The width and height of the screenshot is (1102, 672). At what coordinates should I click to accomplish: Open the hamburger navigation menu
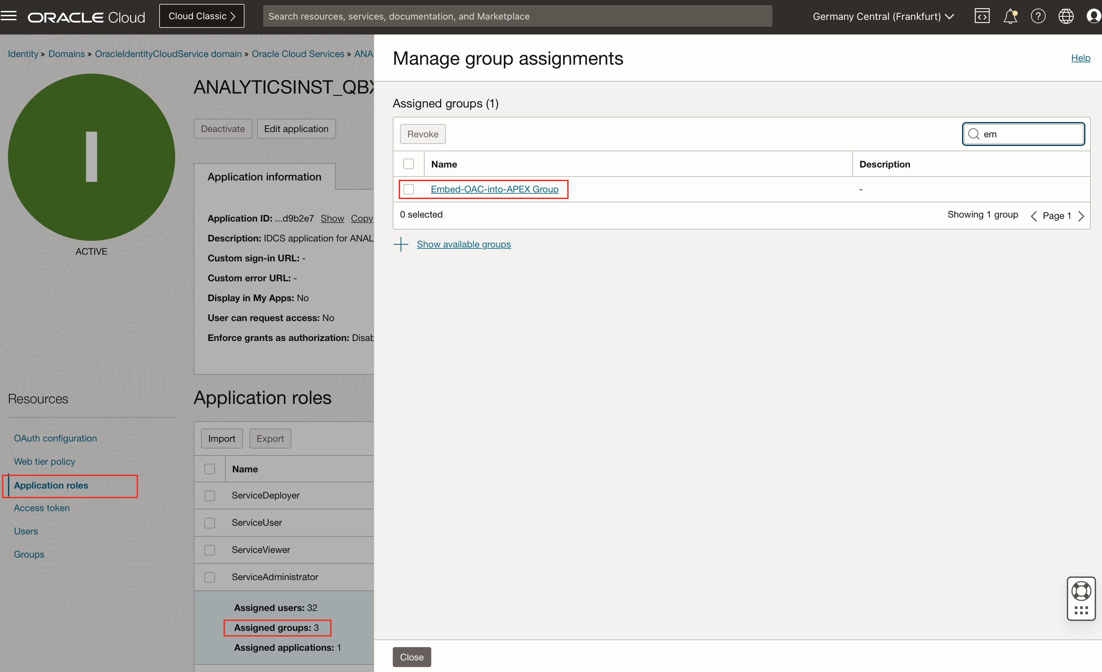[9, 16]
